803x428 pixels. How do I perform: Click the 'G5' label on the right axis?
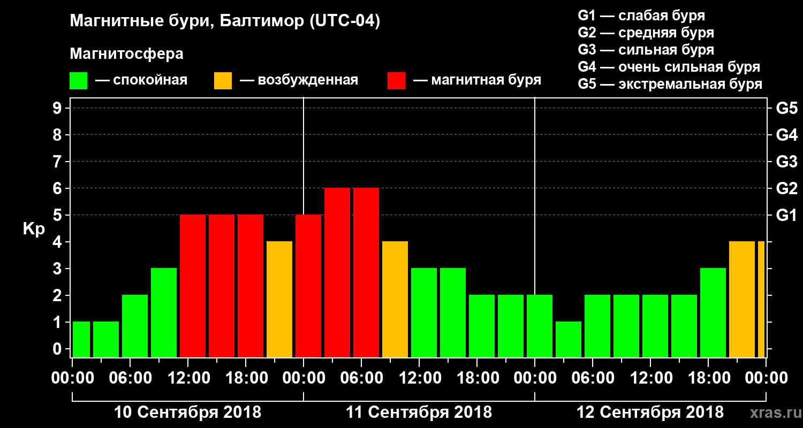click(x=787, y=108)
